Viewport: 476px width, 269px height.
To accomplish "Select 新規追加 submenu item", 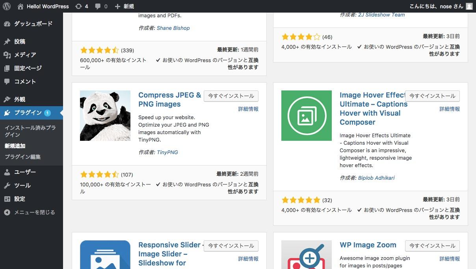I will tap(15, 146).
